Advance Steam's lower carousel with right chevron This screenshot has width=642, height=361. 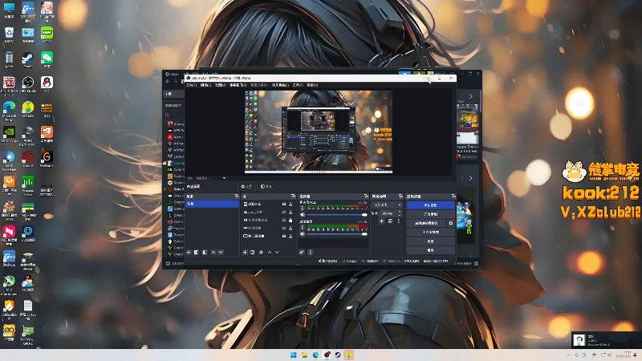pos(470,178)
